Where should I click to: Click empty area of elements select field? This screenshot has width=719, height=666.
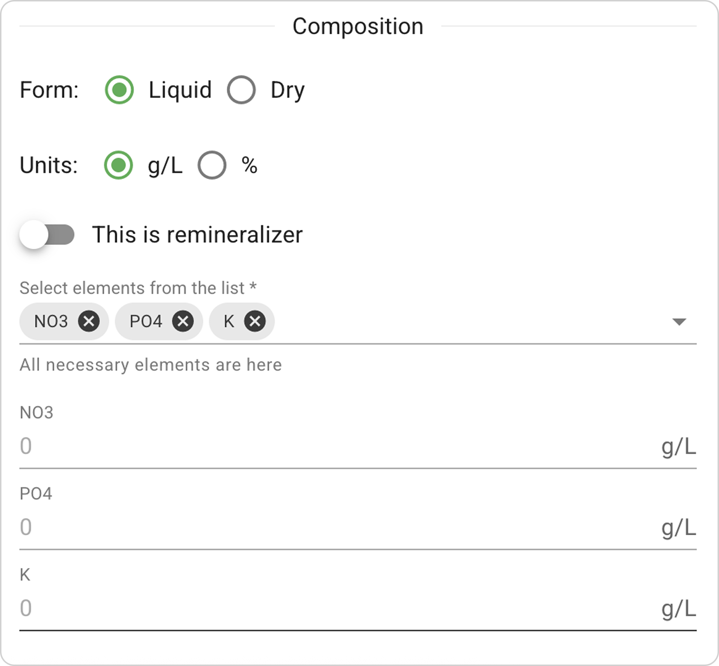468,321
